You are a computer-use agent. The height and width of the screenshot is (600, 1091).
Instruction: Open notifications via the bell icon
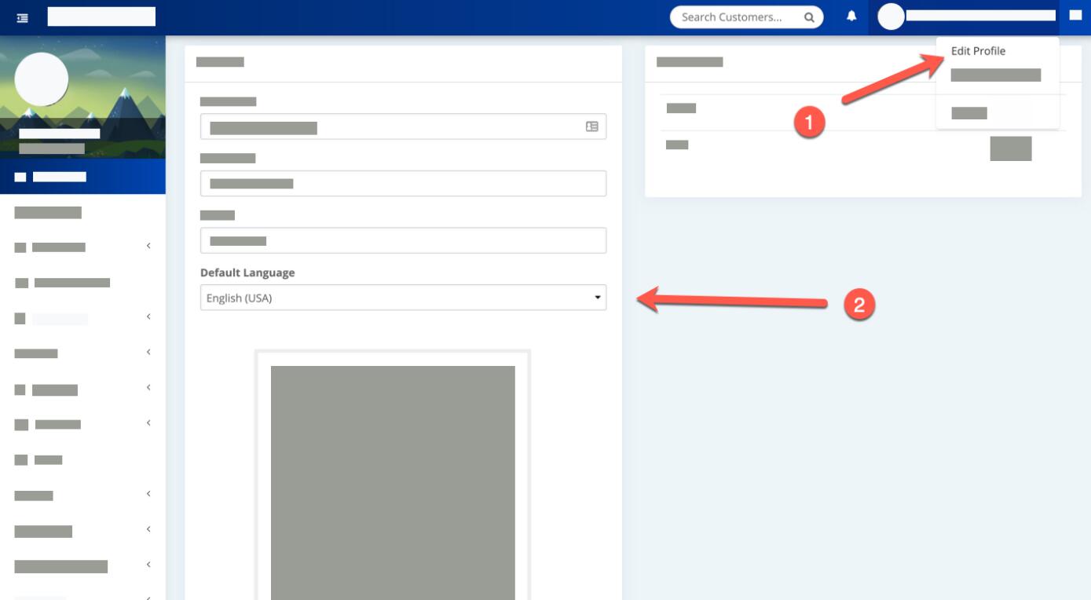pyautogui.click(x=851, y=16)
